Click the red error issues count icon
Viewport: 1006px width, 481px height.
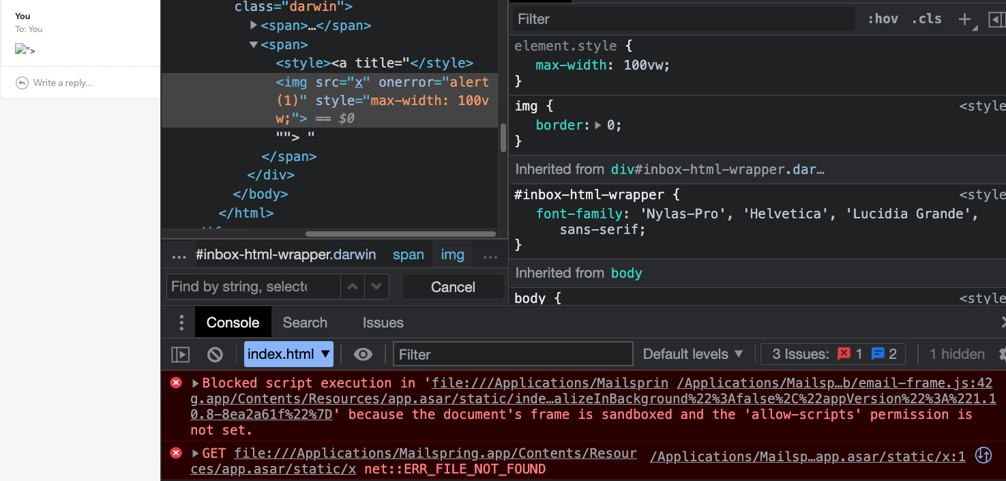844,354
